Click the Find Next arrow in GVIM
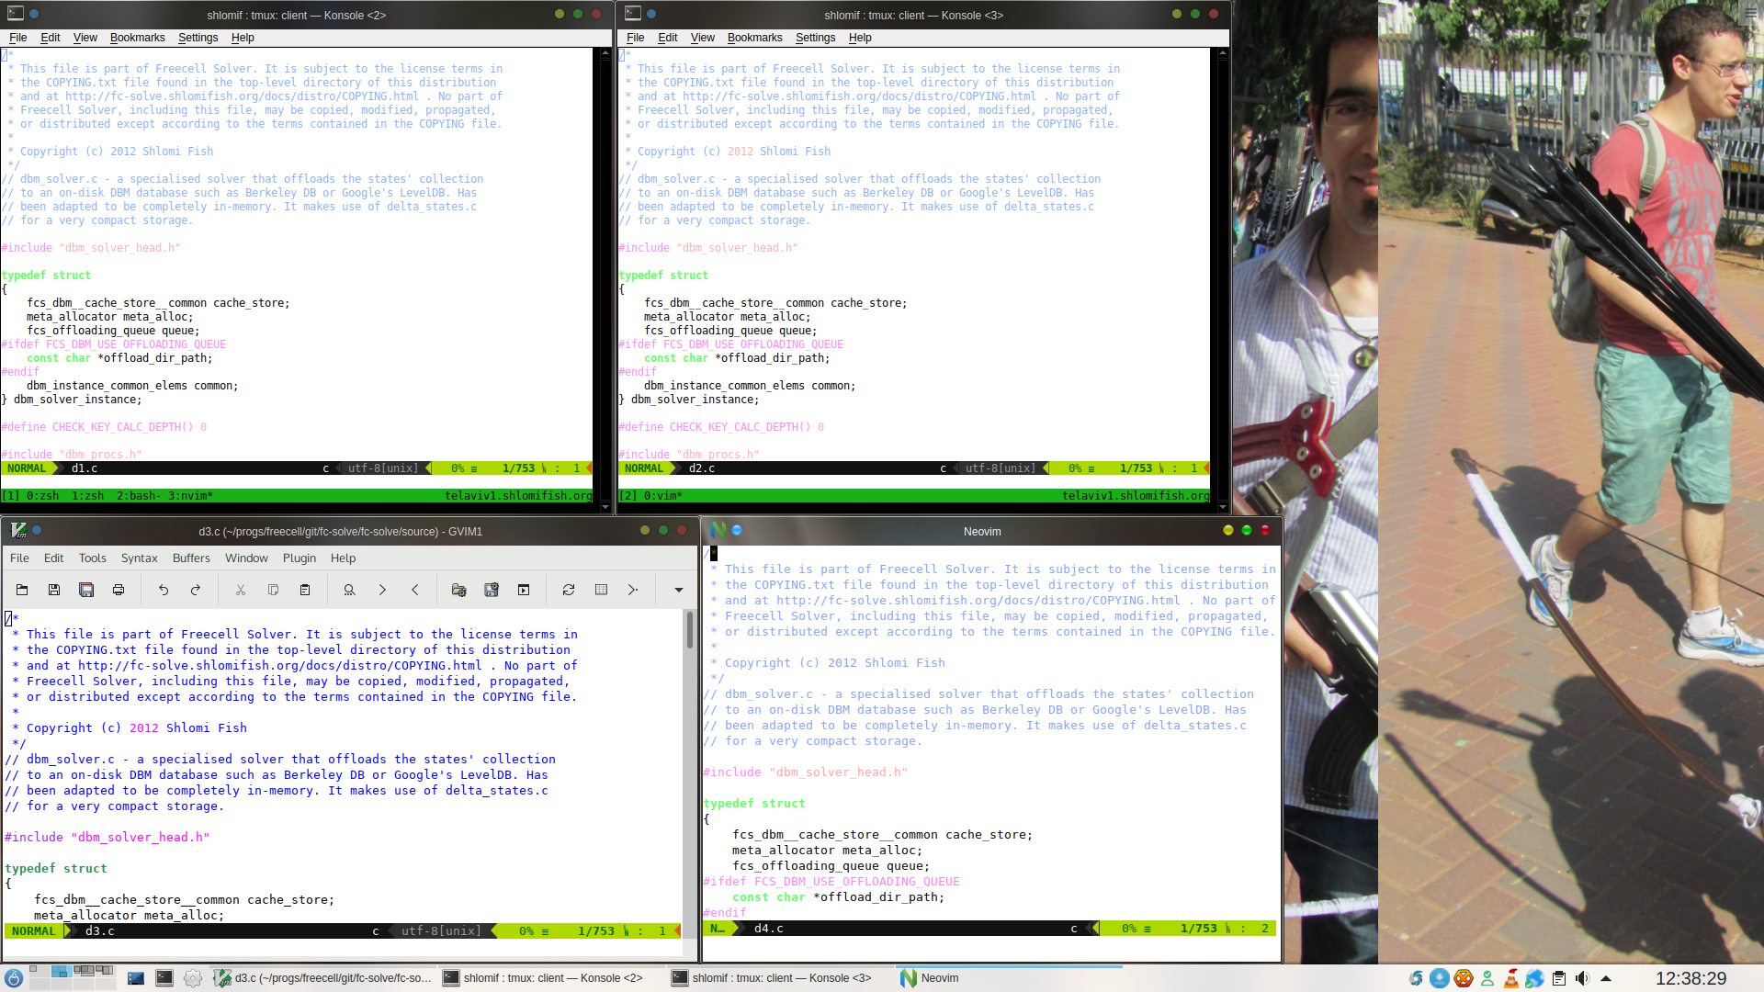 coord(382,591)
